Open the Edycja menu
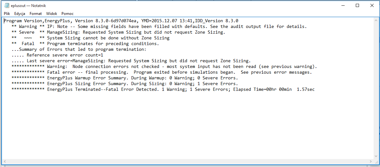This screenshot has height=167, width=380. [x=20, y=14]
